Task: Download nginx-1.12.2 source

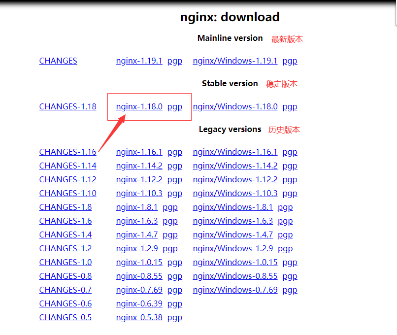Action: 139,179
